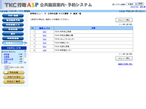Click the bottom メニューへ戻る button

coord(124,58)
